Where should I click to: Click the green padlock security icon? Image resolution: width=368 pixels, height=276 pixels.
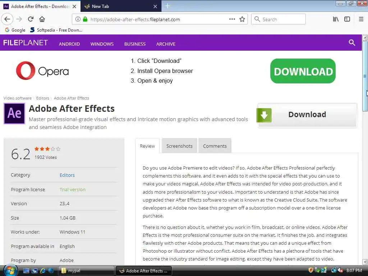click(x=85, y=19)
